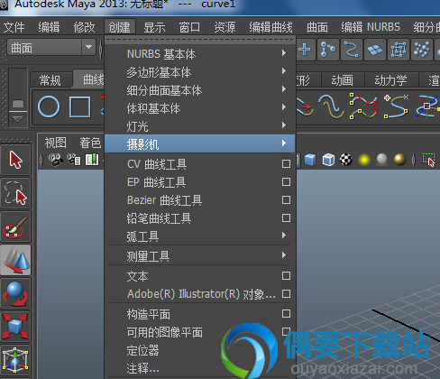Select the Lasso selection tool

(15, 193)
